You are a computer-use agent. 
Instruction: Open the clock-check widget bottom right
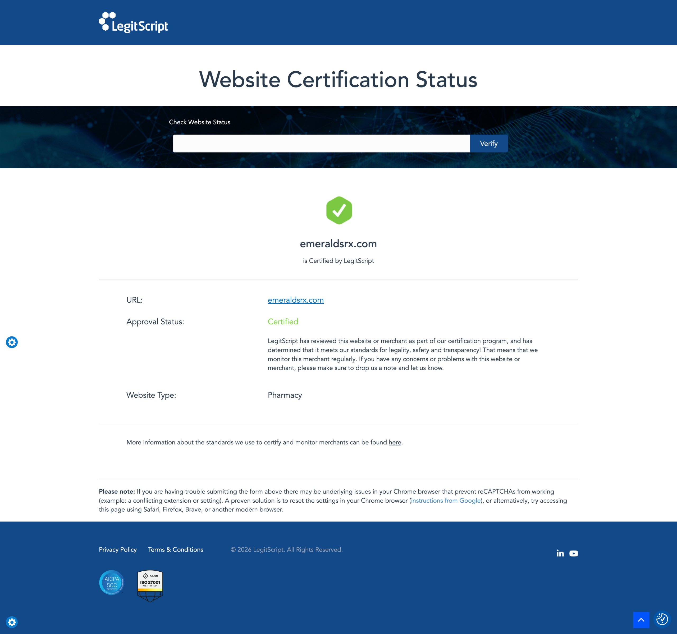[x=662, y=619]
